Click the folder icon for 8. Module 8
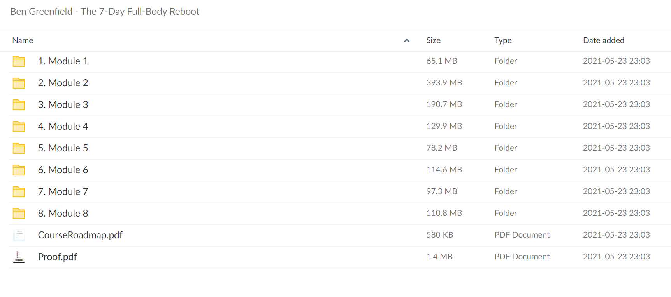This screenshot has width=671, height=297. click(x=19, y=214)
